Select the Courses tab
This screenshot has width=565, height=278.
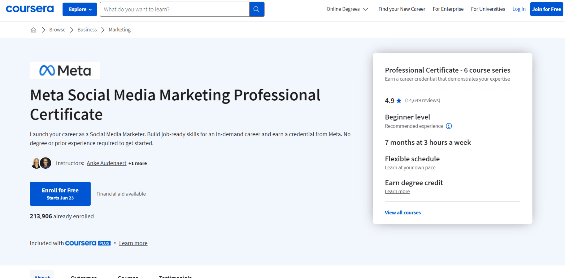coord(128,276)
